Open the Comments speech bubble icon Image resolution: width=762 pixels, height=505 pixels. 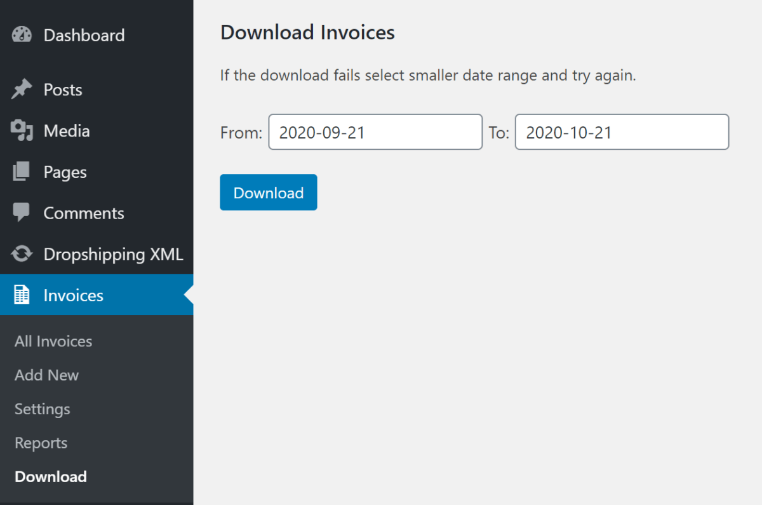pos(22,213)
